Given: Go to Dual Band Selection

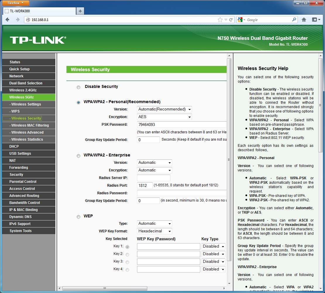Looking at the screenshot, I should coord(29,83).
